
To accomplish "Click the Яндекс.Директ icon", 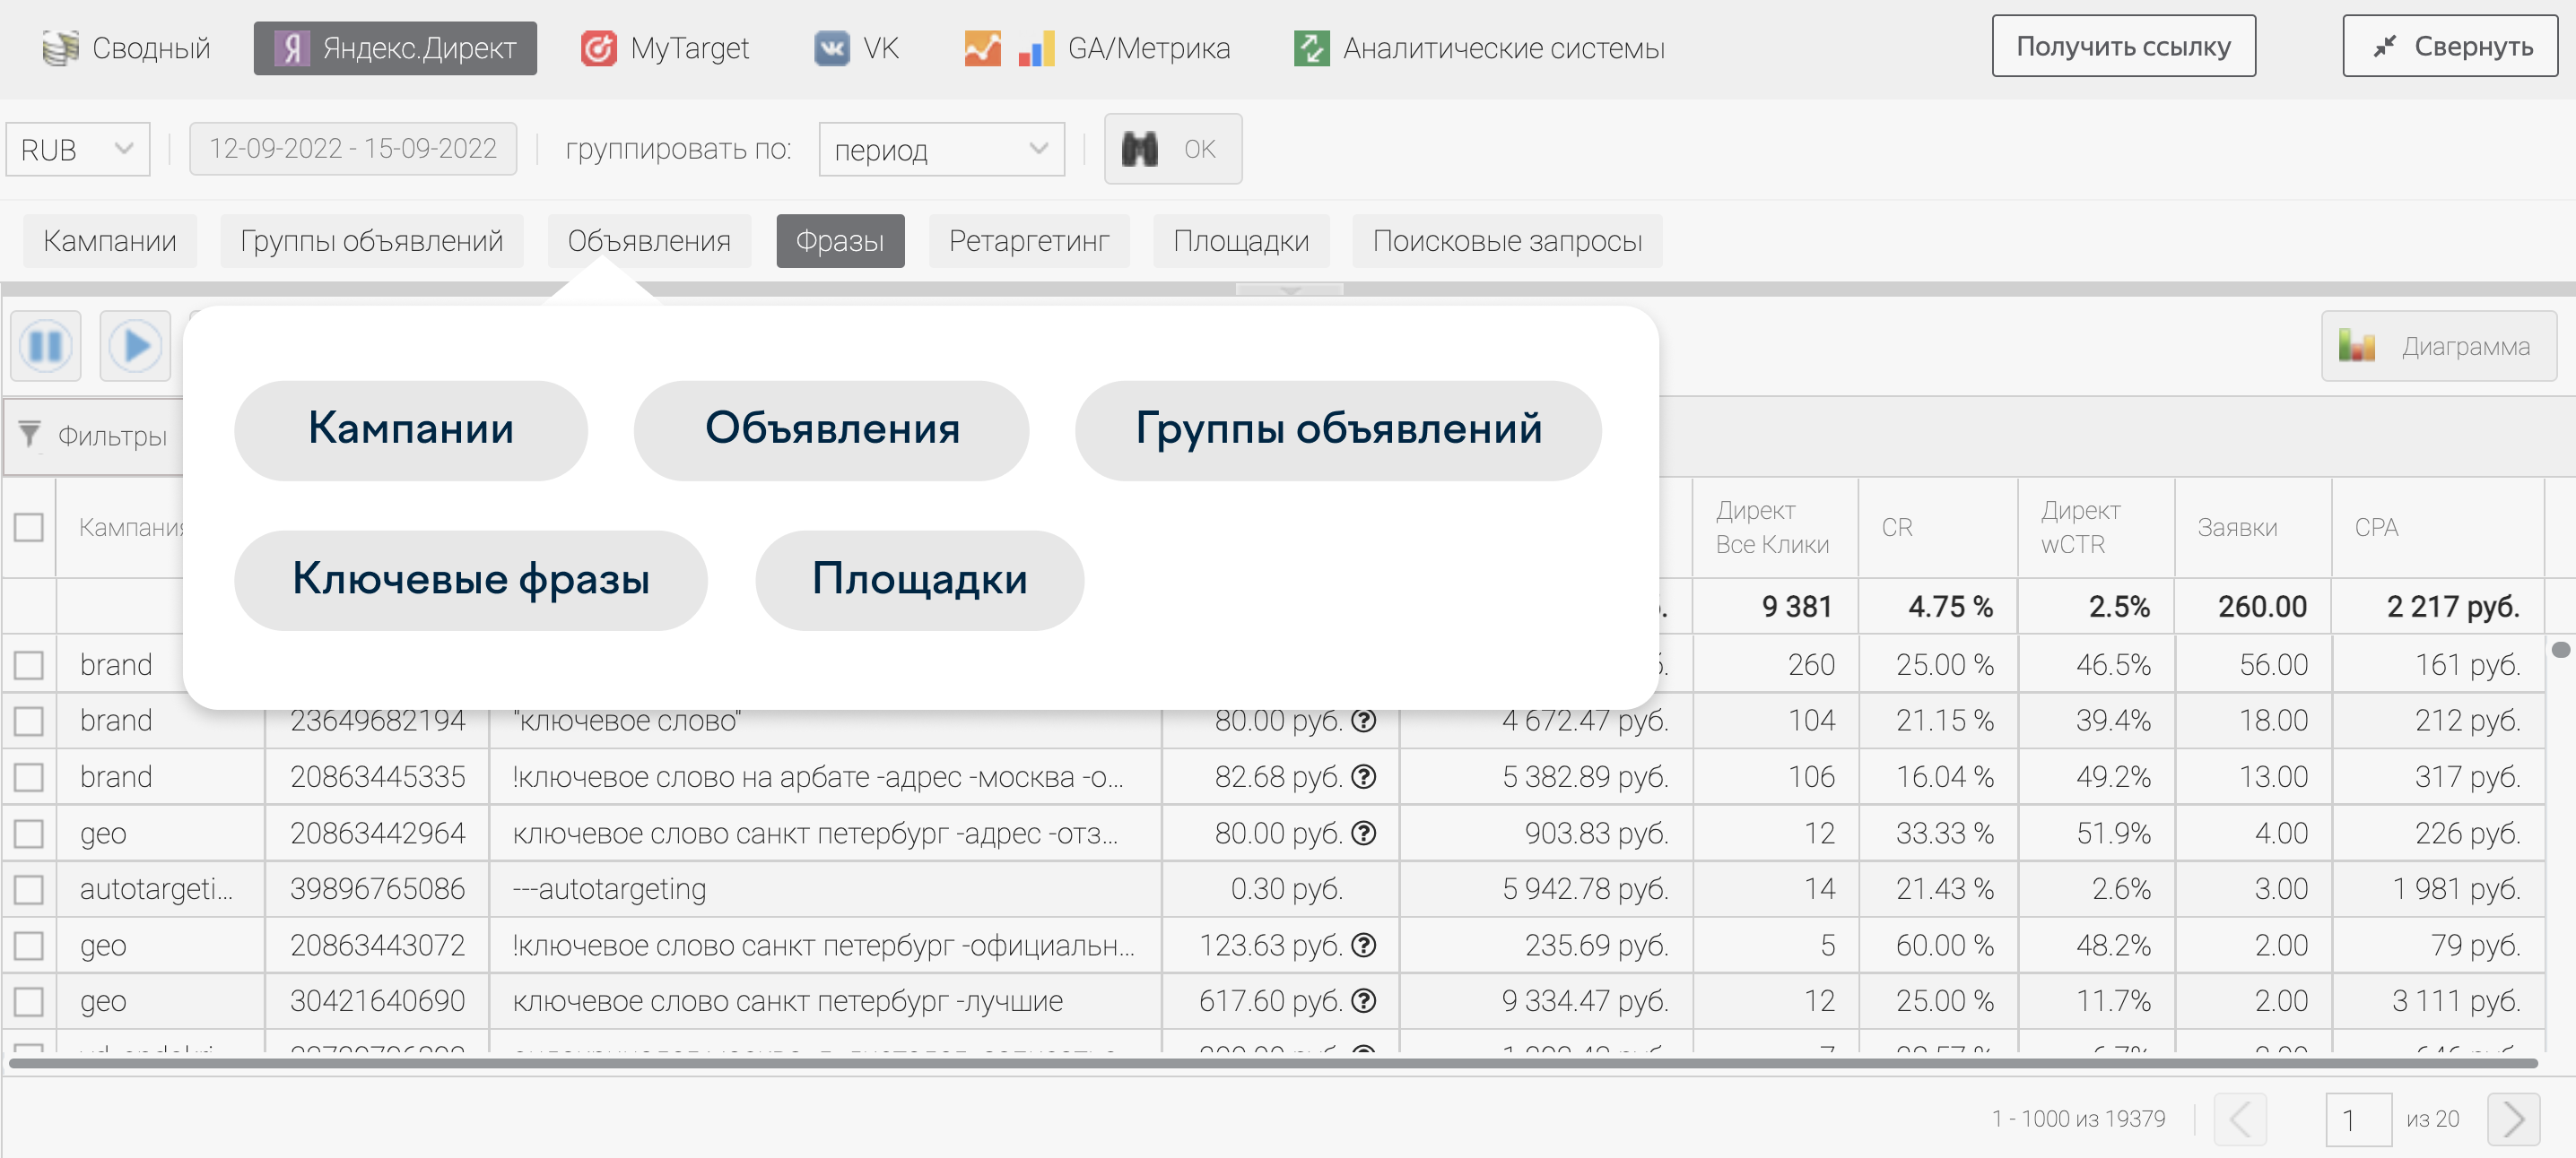I will pyautogui.click(x=291, y=48).
